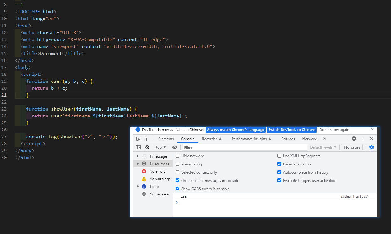Image resolution: width=391 pixels, height=234 pixels.
Task: Switch to the Elements tab
Action: pos(166,139)
